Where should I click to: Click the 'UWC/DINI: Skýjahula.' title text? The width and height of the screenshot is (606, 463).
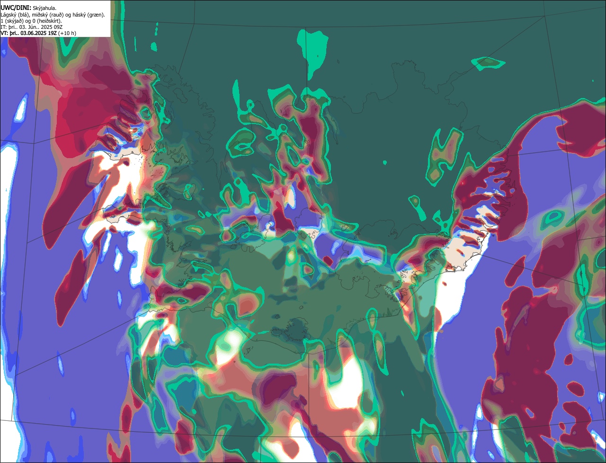coord(28,8)
